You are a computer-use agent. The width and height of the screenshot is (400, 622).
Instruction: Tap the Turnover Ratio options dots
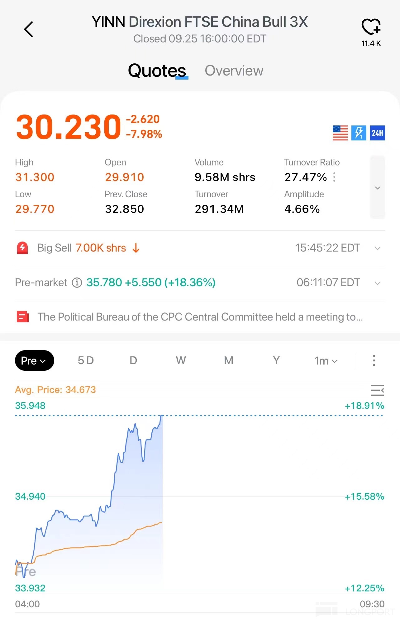coord(334,177)
